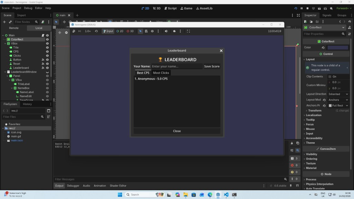Open the Layout Direction dropdown
The width and height of the screenshot is (354, 199).
coord(338,94)
